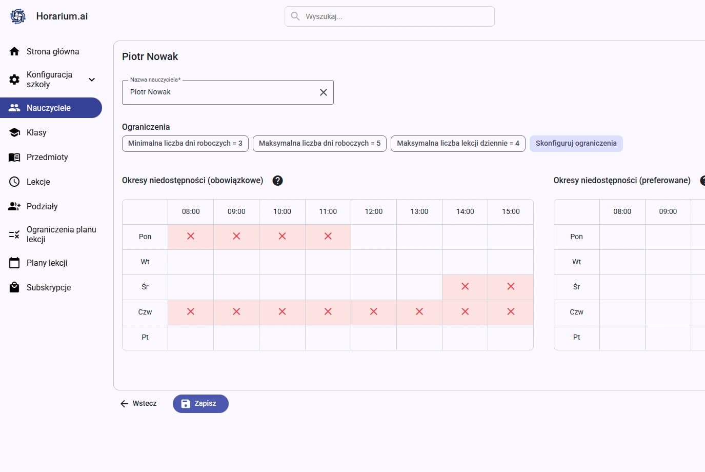
Task: Click the book icon next to Przedmioty
Action: [14, 157]
